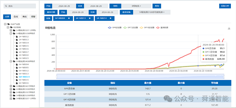Screen dimensions: 236x108
Task: Click the open folder icon of 1#配电房D108并网点
Action: click(14, 33)
